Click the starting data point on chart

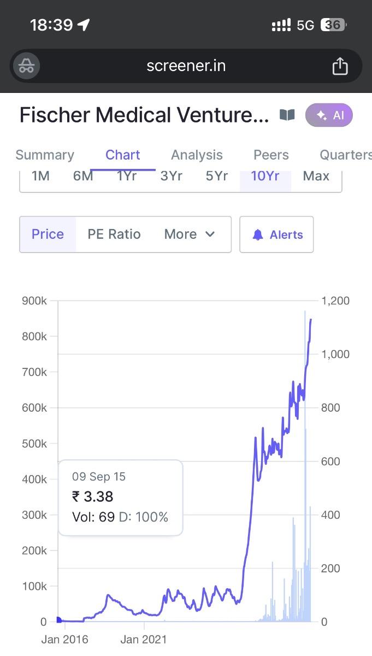[58, 619]
